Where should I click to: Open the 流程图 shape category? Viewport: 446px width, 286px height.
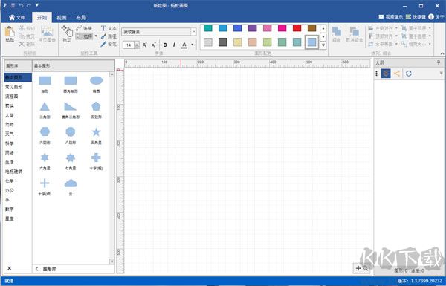(12, 97)
